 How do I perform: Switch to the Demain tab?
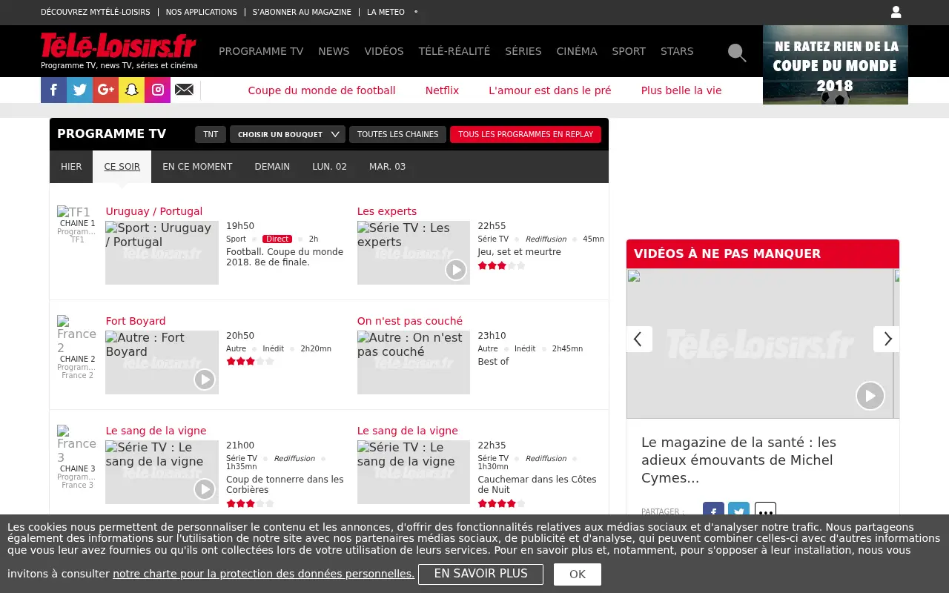pos(272,167)
